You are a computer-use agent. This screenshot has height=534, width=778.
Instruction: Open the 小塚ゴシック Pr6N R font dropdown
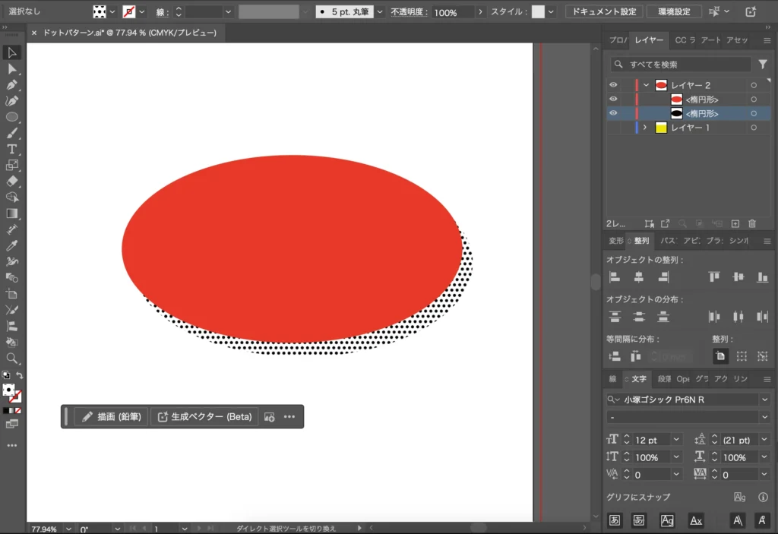(764, 400)
